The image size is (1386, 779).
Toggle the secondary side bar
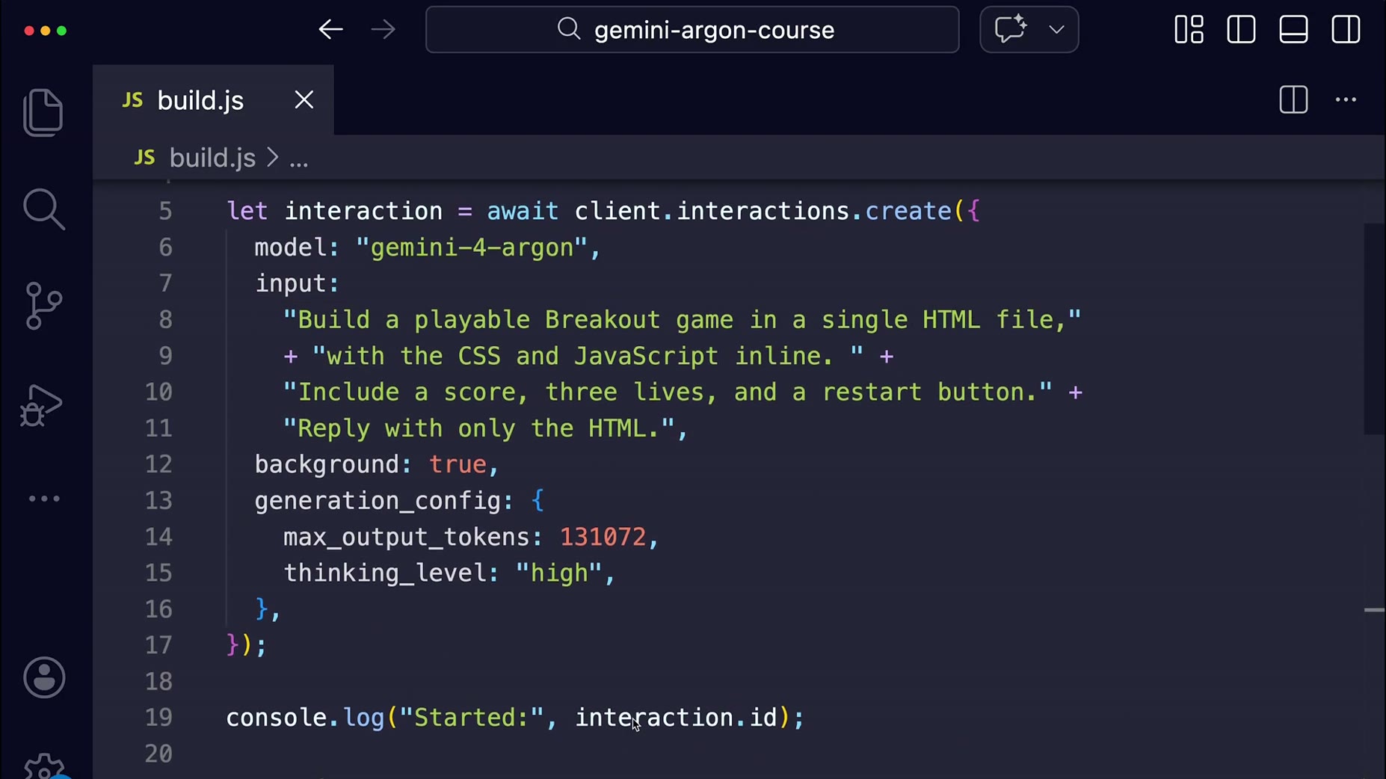coord(1346,30)
